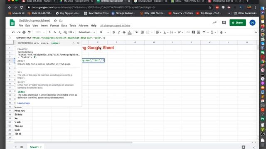Select the Paint format tool
Viewport: 266px width, 149px height.
point(29,32)
